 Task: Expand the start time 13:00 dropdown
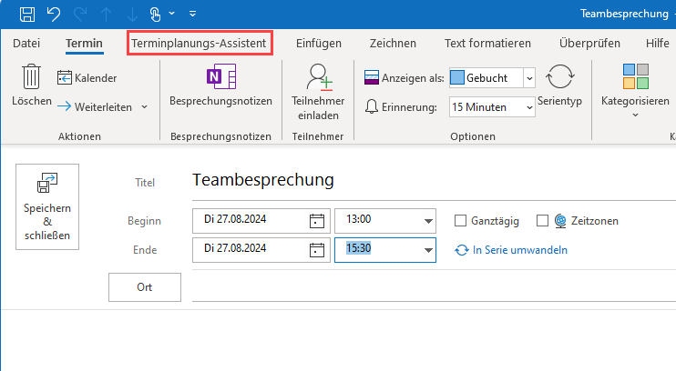point(427,221)
